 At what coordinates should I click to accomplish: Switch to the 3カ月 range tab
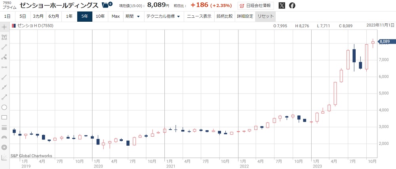point(38,16)
